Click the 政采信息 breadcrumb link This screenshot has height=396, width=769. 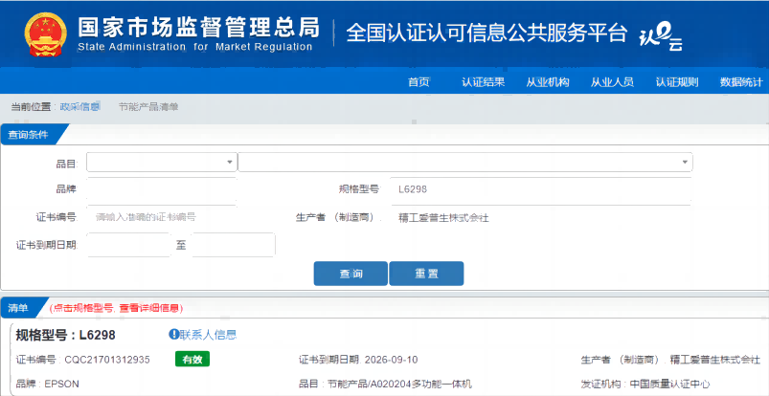79,107
